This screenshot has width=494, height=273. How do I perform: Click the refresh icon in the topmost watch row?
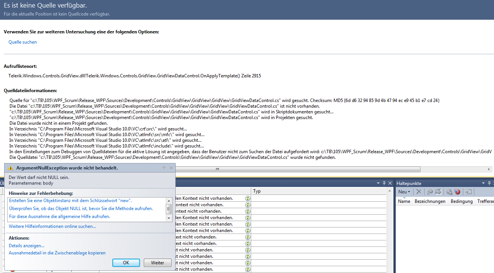(x=248, y=198)
